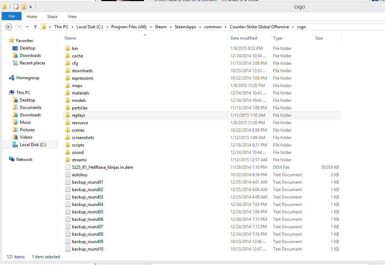
Task: Click the autobuy text document icon
Action: tap(68, 174)
